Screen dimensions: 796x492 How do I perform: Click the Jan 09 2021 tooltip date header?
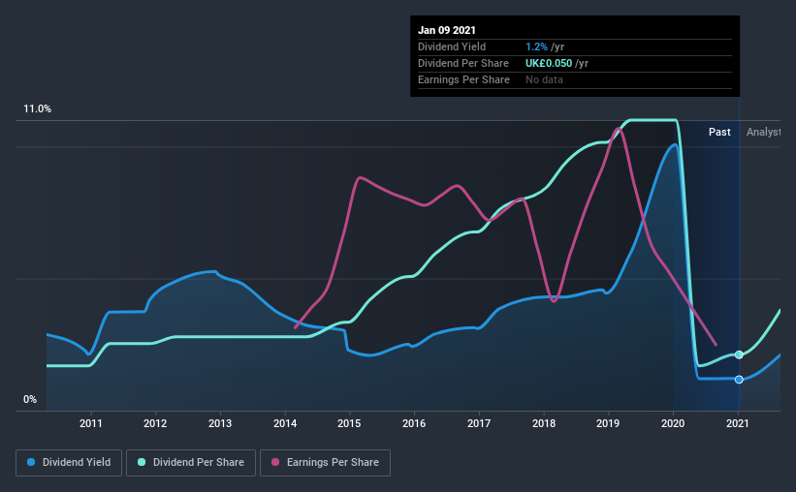tap(447, 30)
